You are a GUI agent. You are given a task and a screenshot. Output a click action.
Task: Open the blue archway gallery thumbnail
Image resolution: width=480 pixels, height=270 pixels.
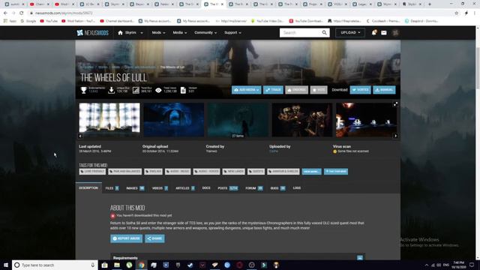[x=174, y=120]
